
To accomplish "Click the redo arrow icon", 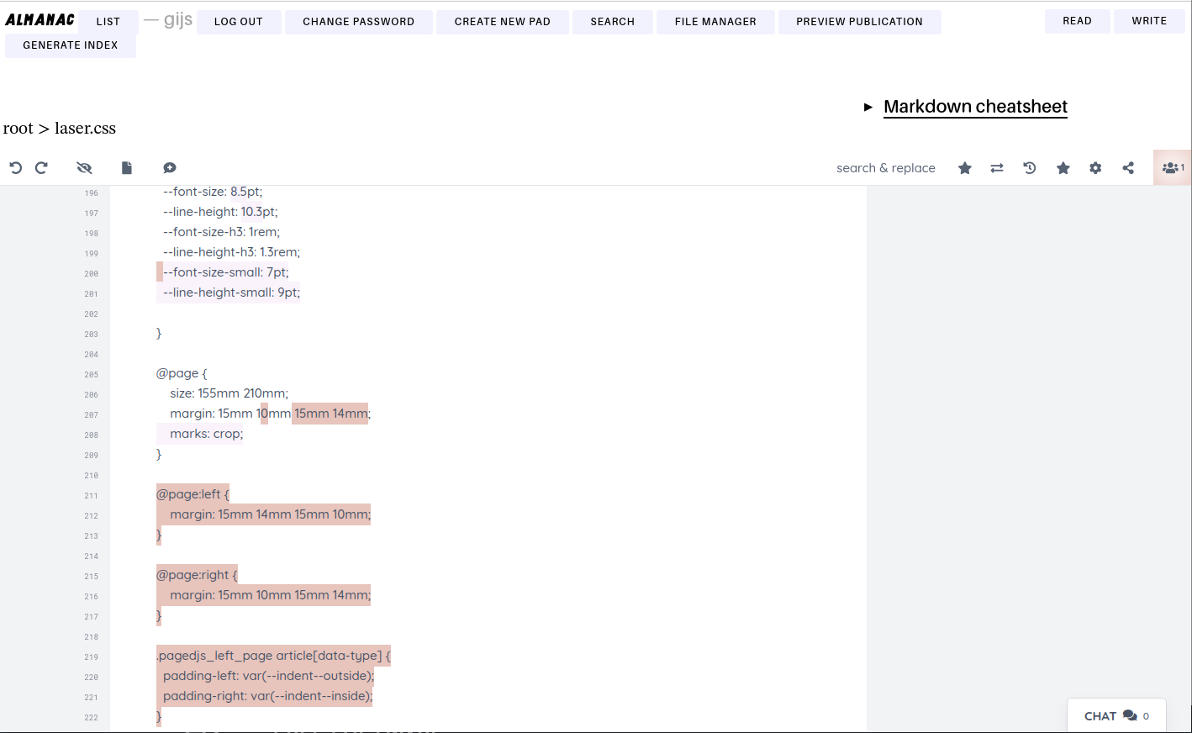I will 41,168.
